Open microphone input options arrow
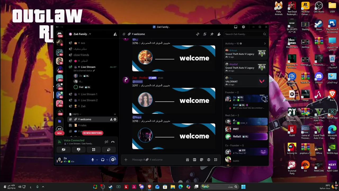 (97, 160)
